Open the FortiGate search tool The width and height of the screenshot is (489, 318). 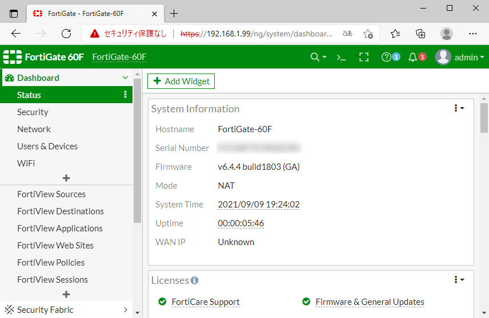point(315,57)
